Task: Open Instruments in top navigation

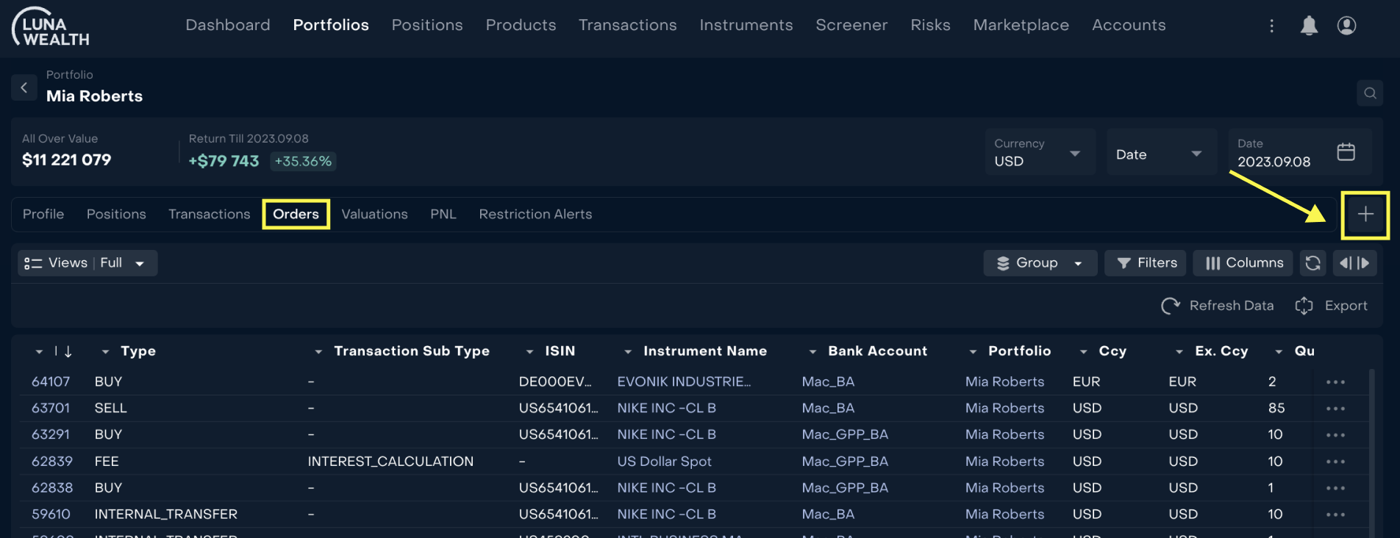Action: click(x=746, y=25)
